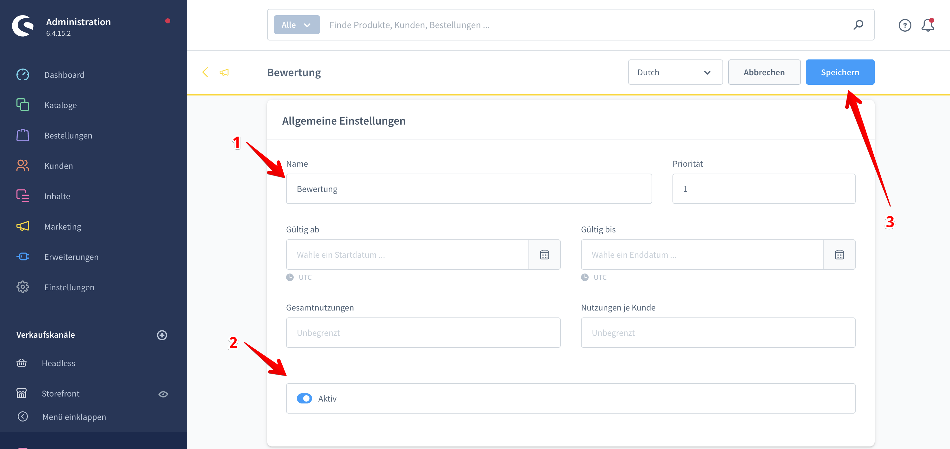
Task: Go to Kataloge in sidebar
Action: click(60, 105)
